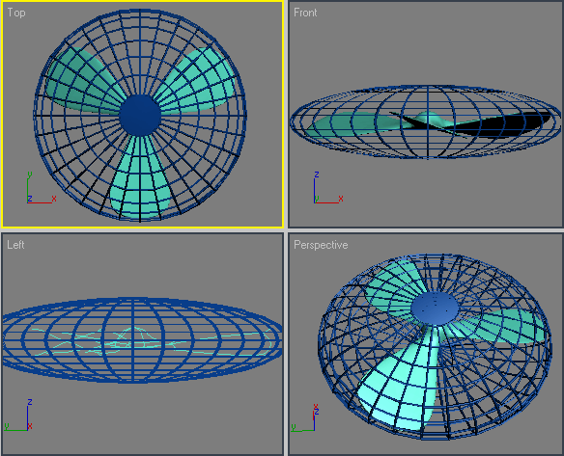Click the axis tripod in the Perspective viewport
This screenshot has height=456, width=564.
[x=305, y=417]
